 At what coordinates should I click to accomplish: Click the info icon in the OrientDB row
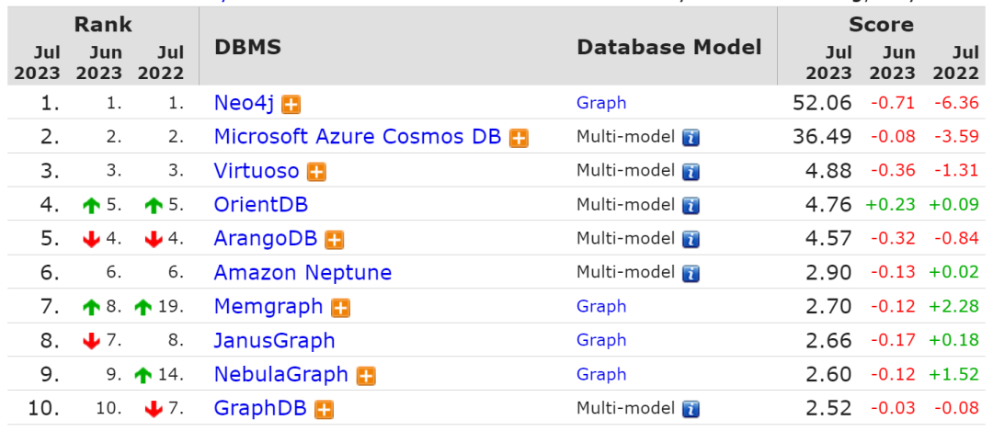pyautogui.click(x=691, y=206)
